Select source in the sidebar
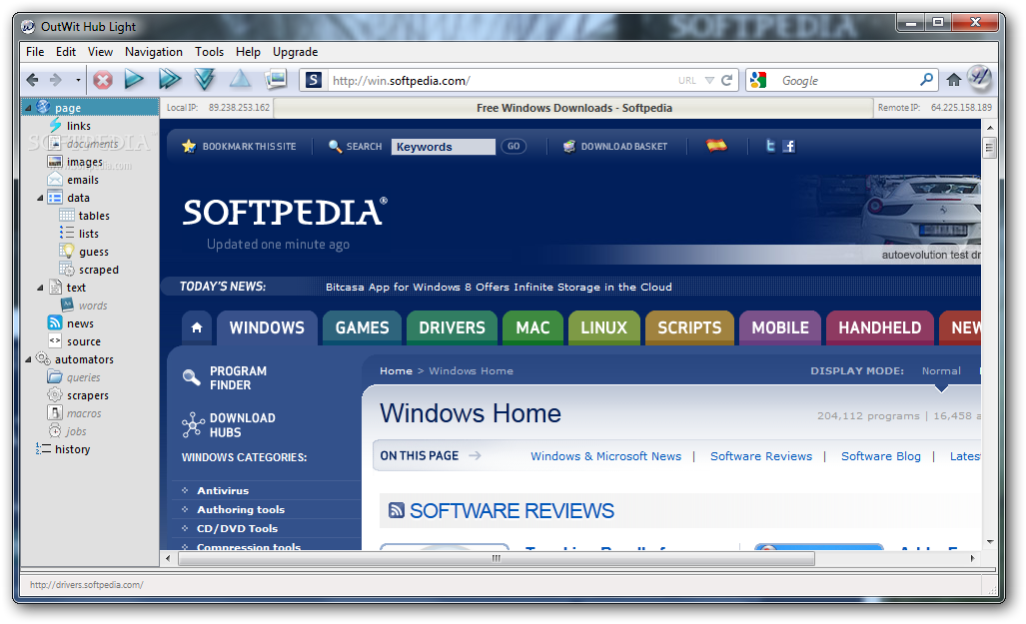Screen dimensions: 1026x624 coord(84,341)
